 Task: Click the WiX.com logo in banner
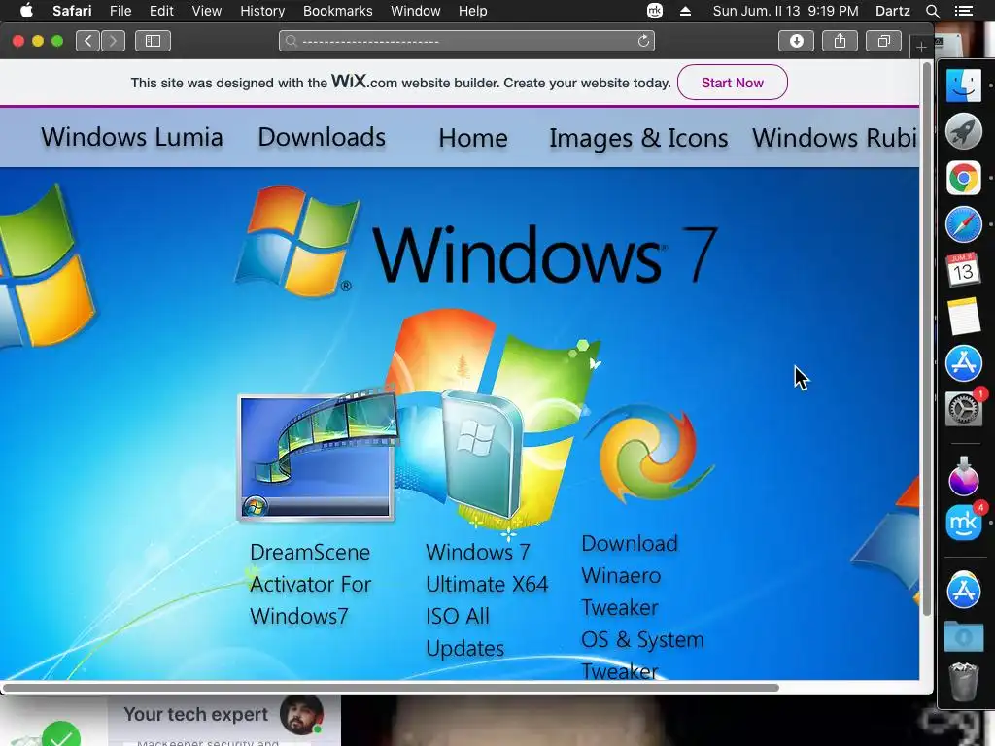pyautogui.click(x=364, y=82)
